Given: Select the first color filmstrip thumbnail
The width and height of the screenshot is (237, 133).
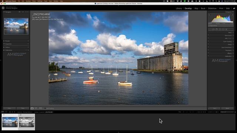Looking at the screenshot, I should (x=10, y=122).
